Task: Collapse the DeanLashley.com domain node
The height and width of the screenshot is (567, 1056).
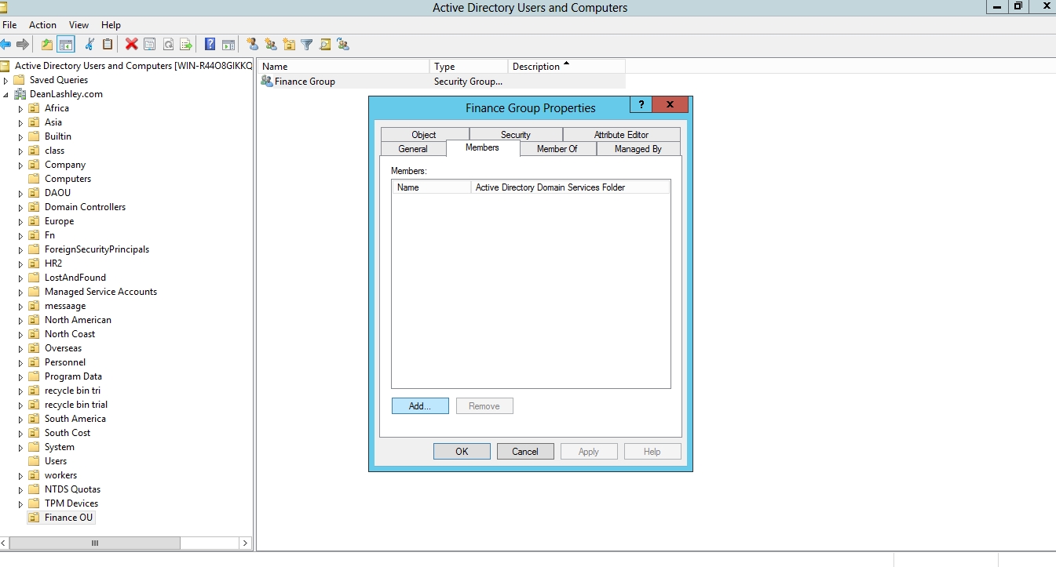Action: point(6,94)
